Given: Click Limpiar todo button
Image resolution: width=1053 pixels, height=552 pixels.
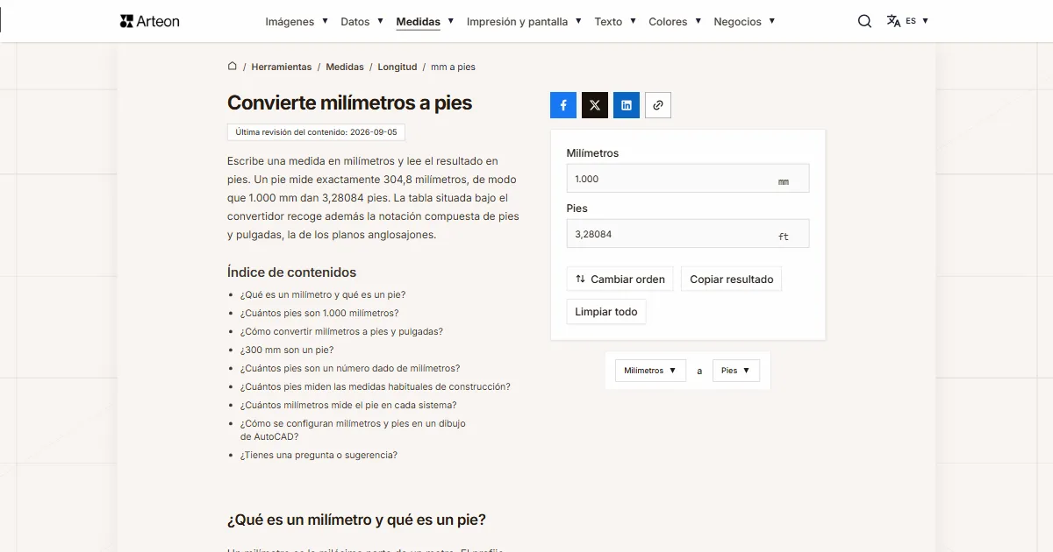Looking at the screenshot, I should click(606, 312).
